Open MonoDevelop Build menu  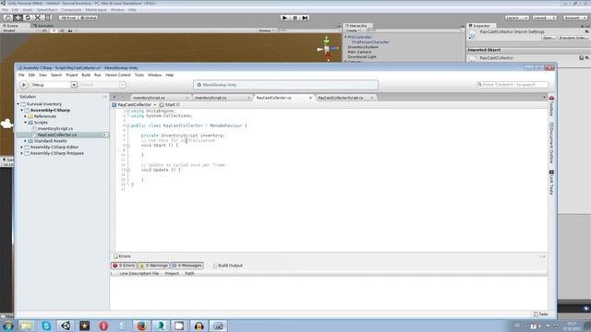pos(86,75)
